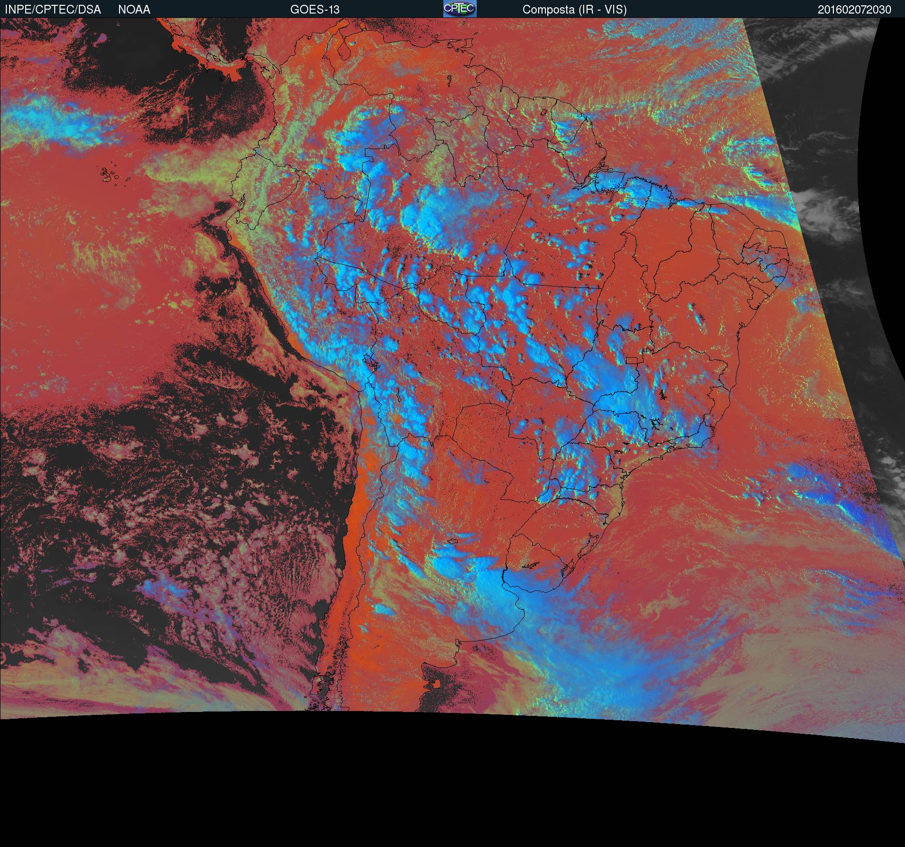This screenshot has height=847, width=905.
Task: Click the black empty area below the image
Action: [436, 799]
